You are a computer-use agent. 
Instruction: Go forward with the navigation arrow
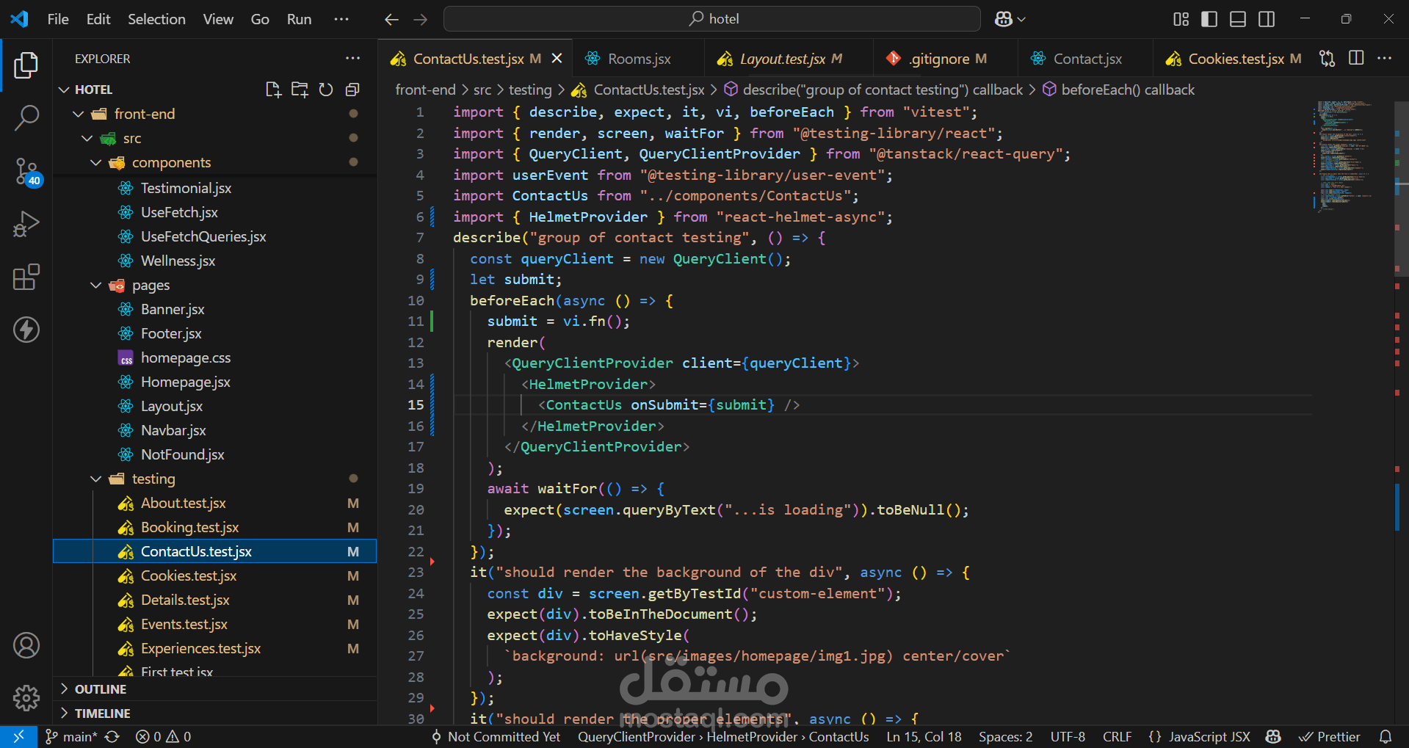pyautogui.click(x=421, y=19)
